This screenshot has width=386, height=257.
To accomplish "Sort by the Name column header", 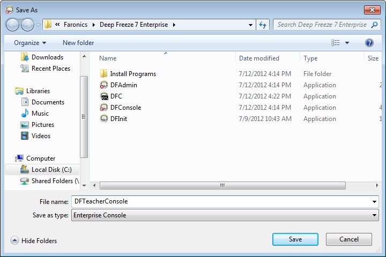I will 108,58.
